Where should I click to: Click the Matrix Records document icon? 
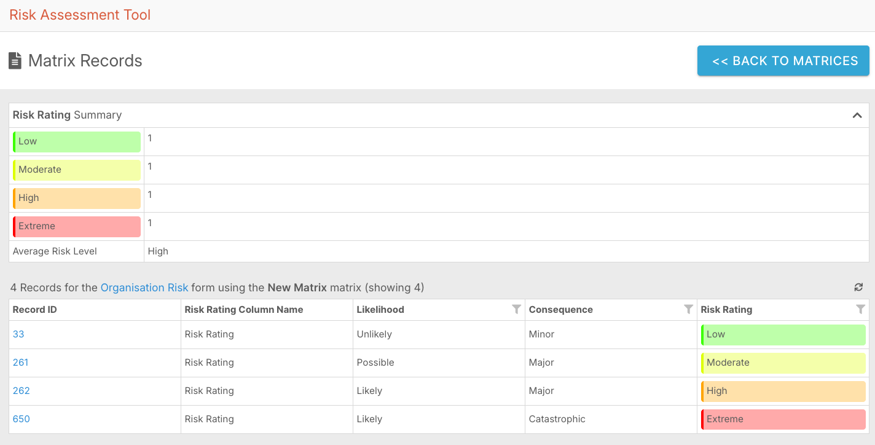pyautogui.click(x=15, y=61)
